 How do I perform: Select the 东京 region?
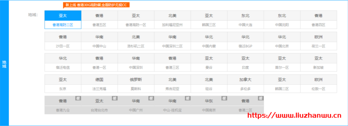coord(63,84)
